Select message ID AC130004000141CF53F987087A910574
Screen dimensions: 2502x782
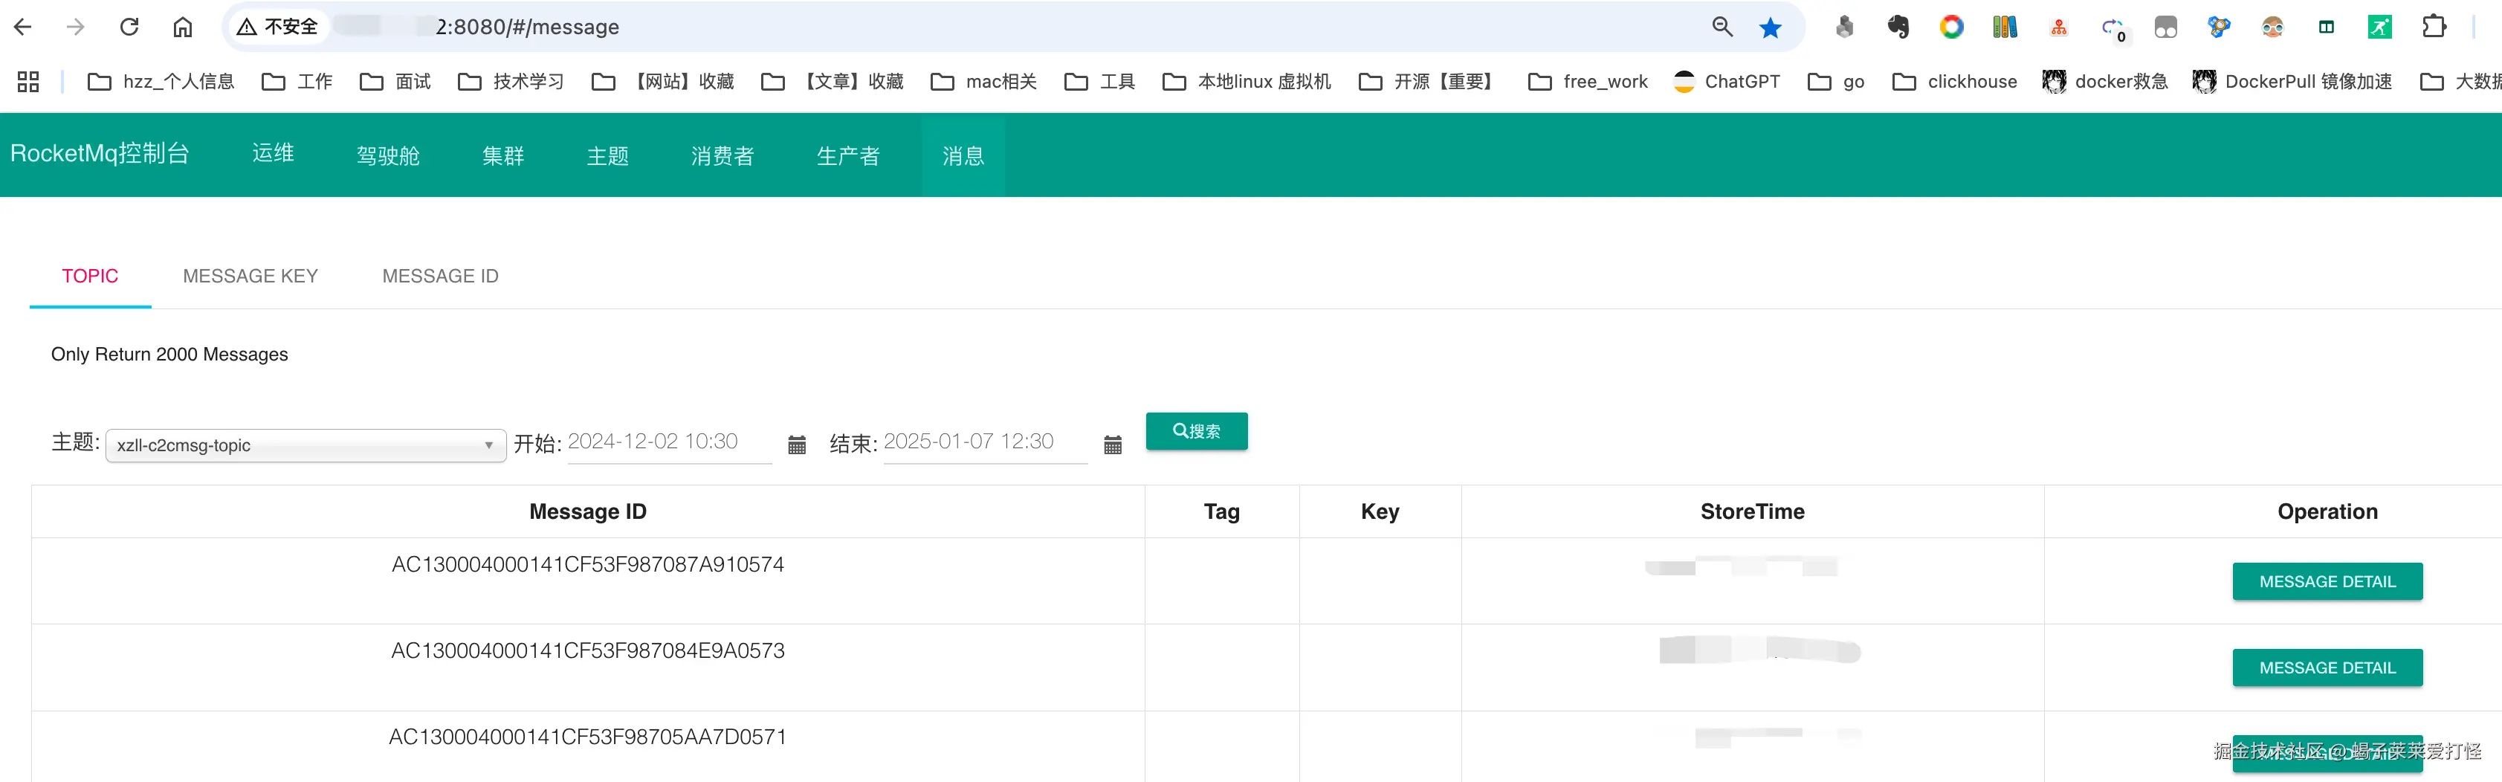pyautogui.click(x=588, y=564)
